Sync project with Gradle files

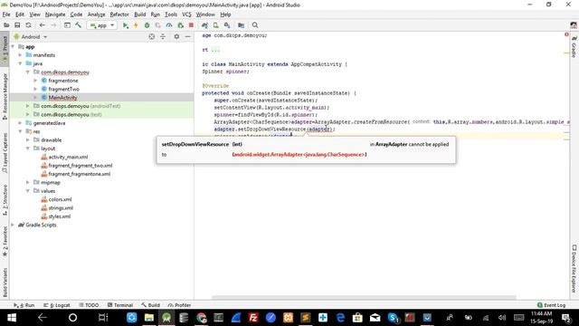coord(204,25)
